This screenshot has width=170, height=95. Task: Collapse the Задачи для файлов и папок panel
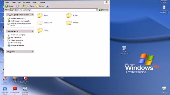pos(32,15)
